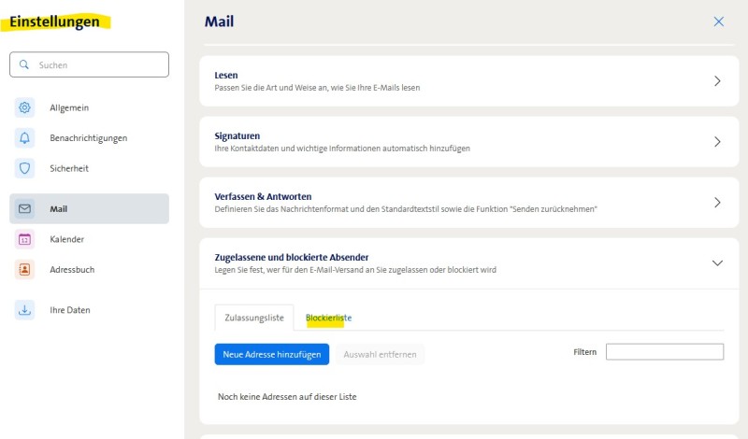
Task: Close the Mail settings with X
Action: [x=718, y=21]
